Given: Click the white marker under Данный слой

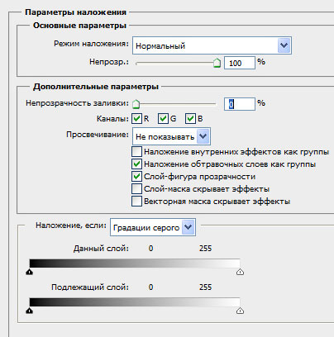Looking at the screenshot, I should click(x=240, y=272).
